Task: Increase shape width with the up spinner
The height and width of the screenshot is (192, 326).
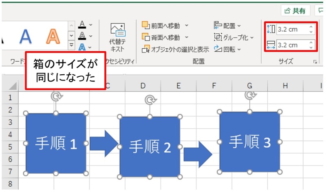Action: [311, 42]
